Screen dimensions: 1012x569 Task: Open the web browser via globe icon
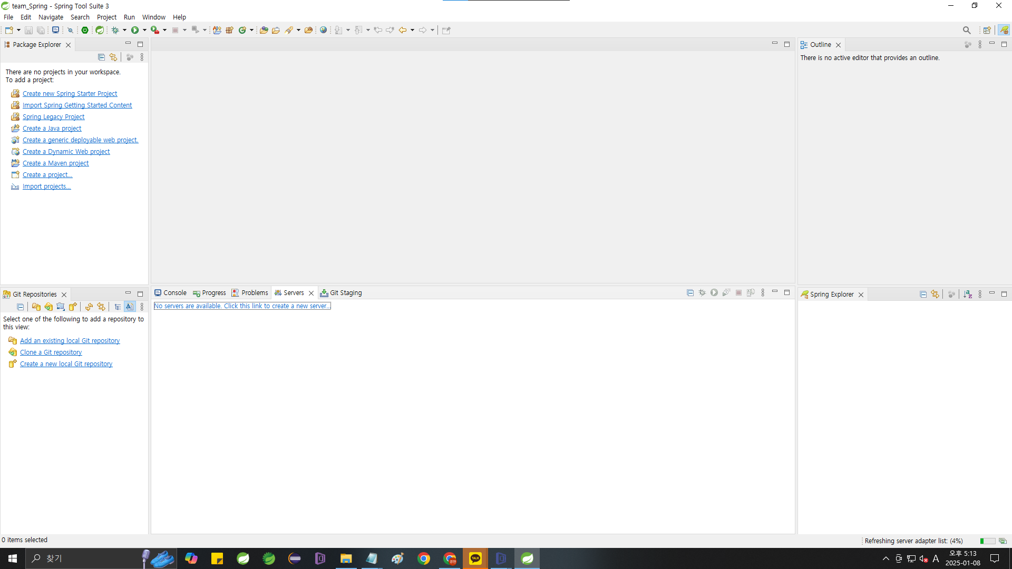(324, 30)
